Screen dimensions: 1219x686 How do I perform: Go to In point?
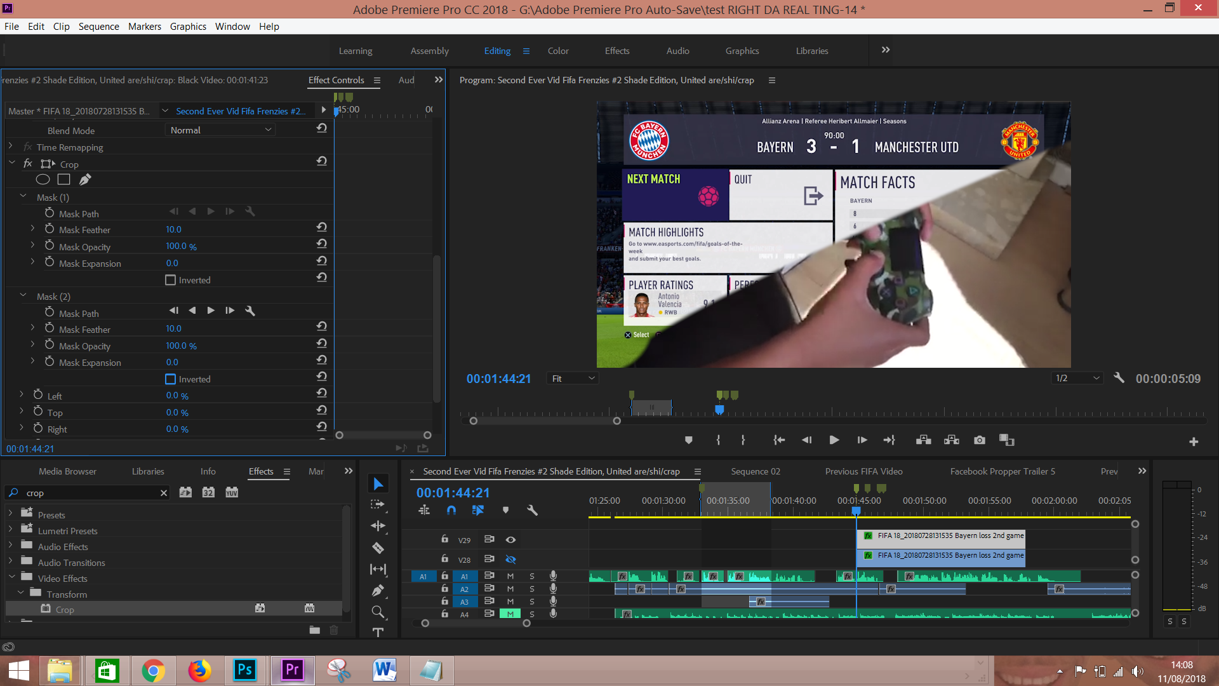[x=779, y=440]
